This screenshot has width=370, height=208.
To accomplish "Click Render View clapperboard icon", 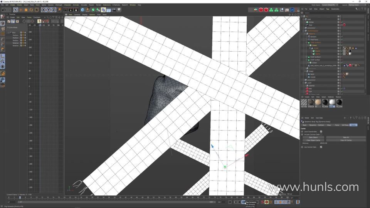I will [x=66, y=10].
